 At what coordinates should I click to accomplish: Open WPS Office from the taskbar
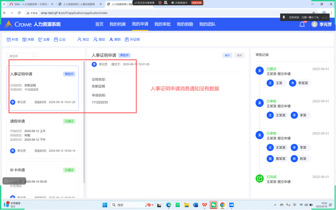click(204, 205)
